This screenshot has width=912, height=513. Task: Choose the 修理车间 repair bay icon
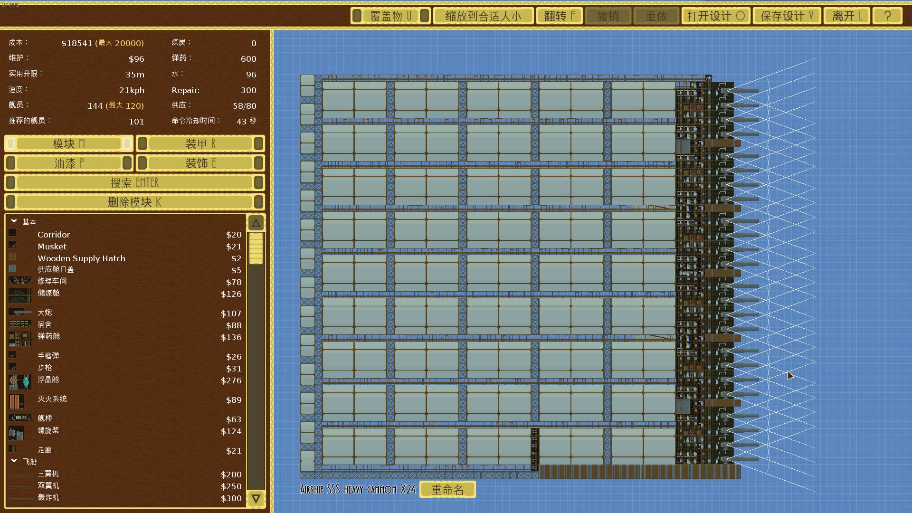pyautogui.click(x=20, y=281)
